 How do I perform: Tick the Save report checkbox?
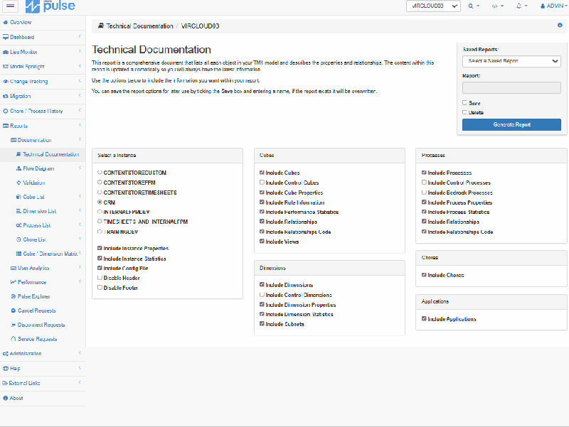point(464,102)
